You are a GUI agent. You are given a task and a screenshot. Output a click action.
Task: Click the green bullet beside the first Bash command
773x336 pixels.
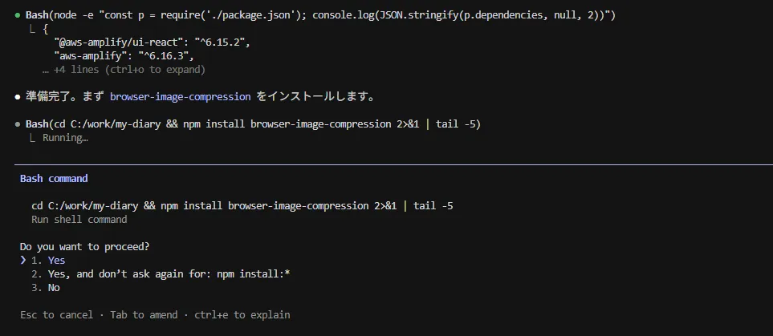pyautogui.click(x=18, y=16)
